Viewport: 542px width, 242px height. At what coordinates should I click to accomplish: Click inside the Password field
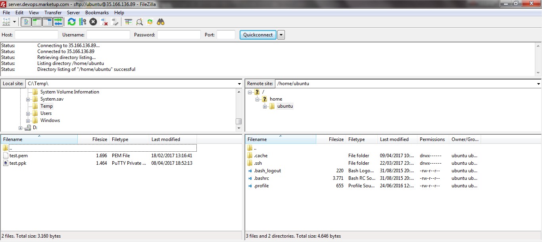[x=179, y=35]
